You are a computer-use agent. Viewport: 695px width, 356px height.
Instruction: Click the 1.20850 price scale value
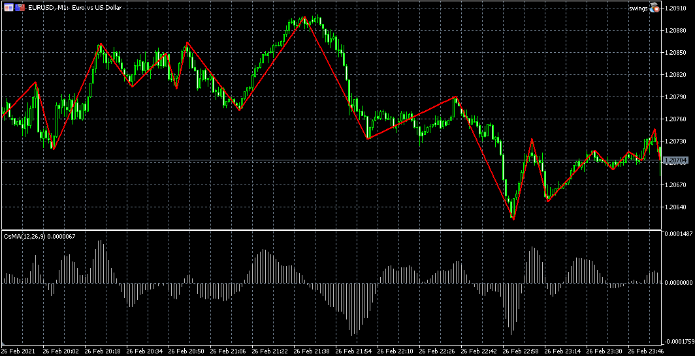pyautogui.click(x=676, y=52)
